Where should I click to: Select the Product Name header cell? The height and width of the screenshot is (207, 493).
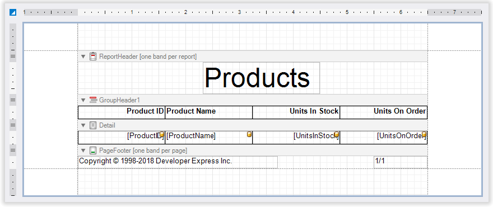[209, 112]
